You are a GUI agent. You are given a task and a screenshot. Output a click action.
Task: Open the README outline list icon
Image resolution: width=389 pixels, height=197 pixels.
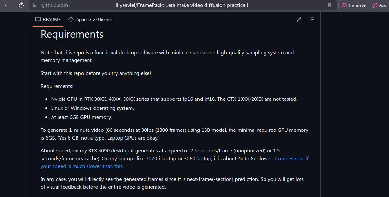click(x=312, y=19)
